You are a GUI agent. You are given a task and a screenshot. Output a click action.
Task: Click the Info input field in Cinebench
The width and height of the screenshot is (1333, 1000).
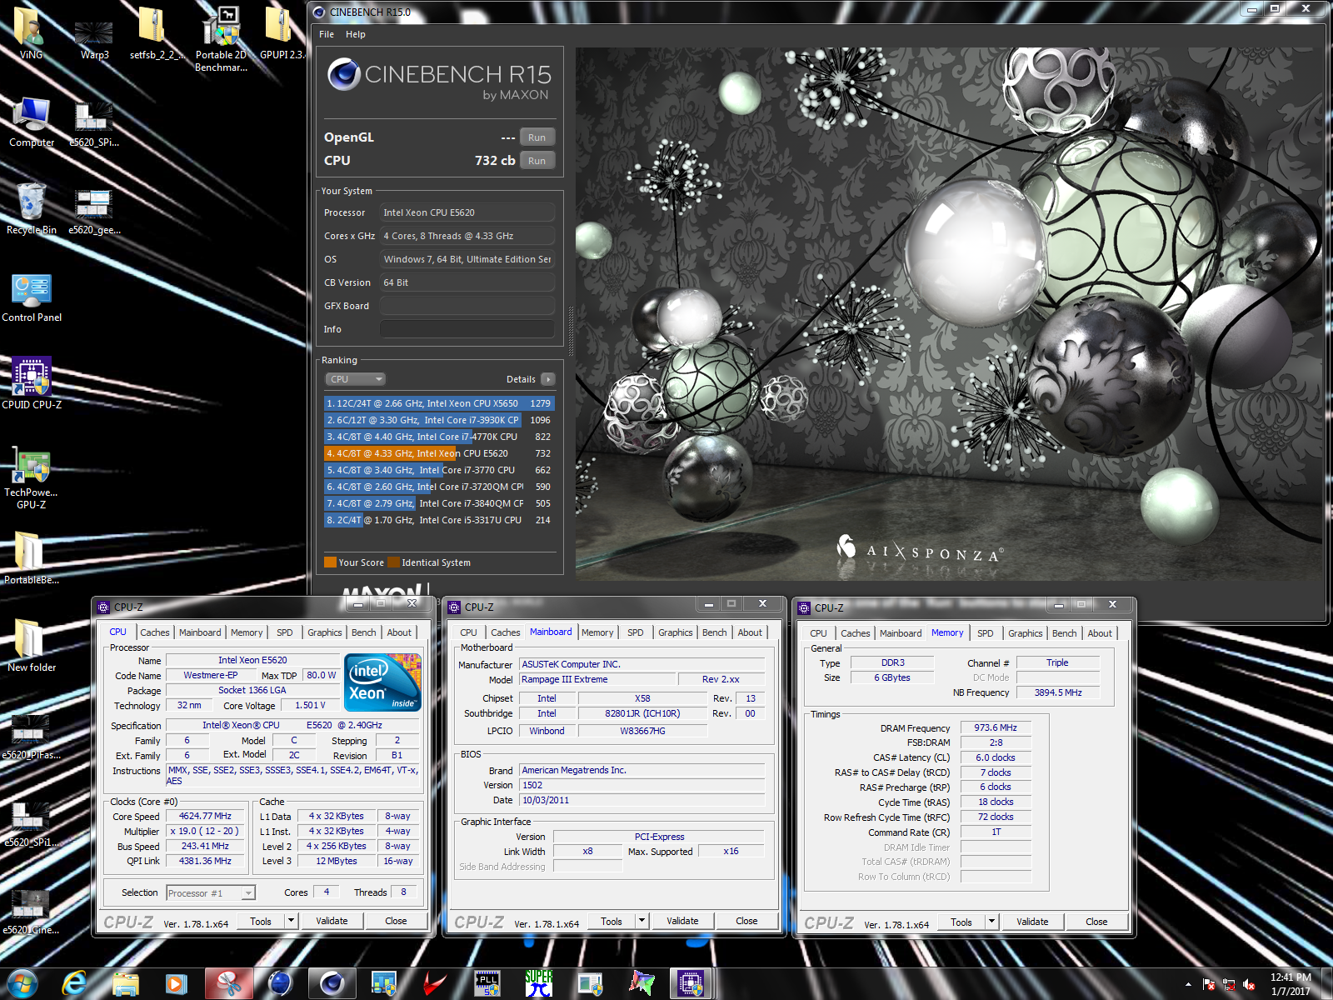467,329
